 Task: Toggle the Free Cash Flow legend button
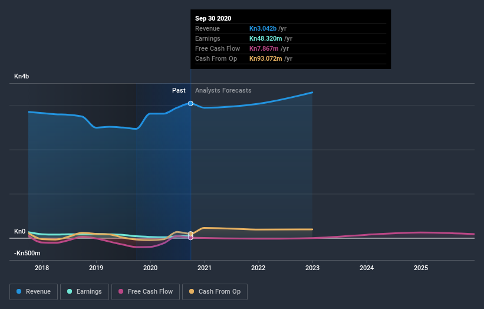pos(146,292)
